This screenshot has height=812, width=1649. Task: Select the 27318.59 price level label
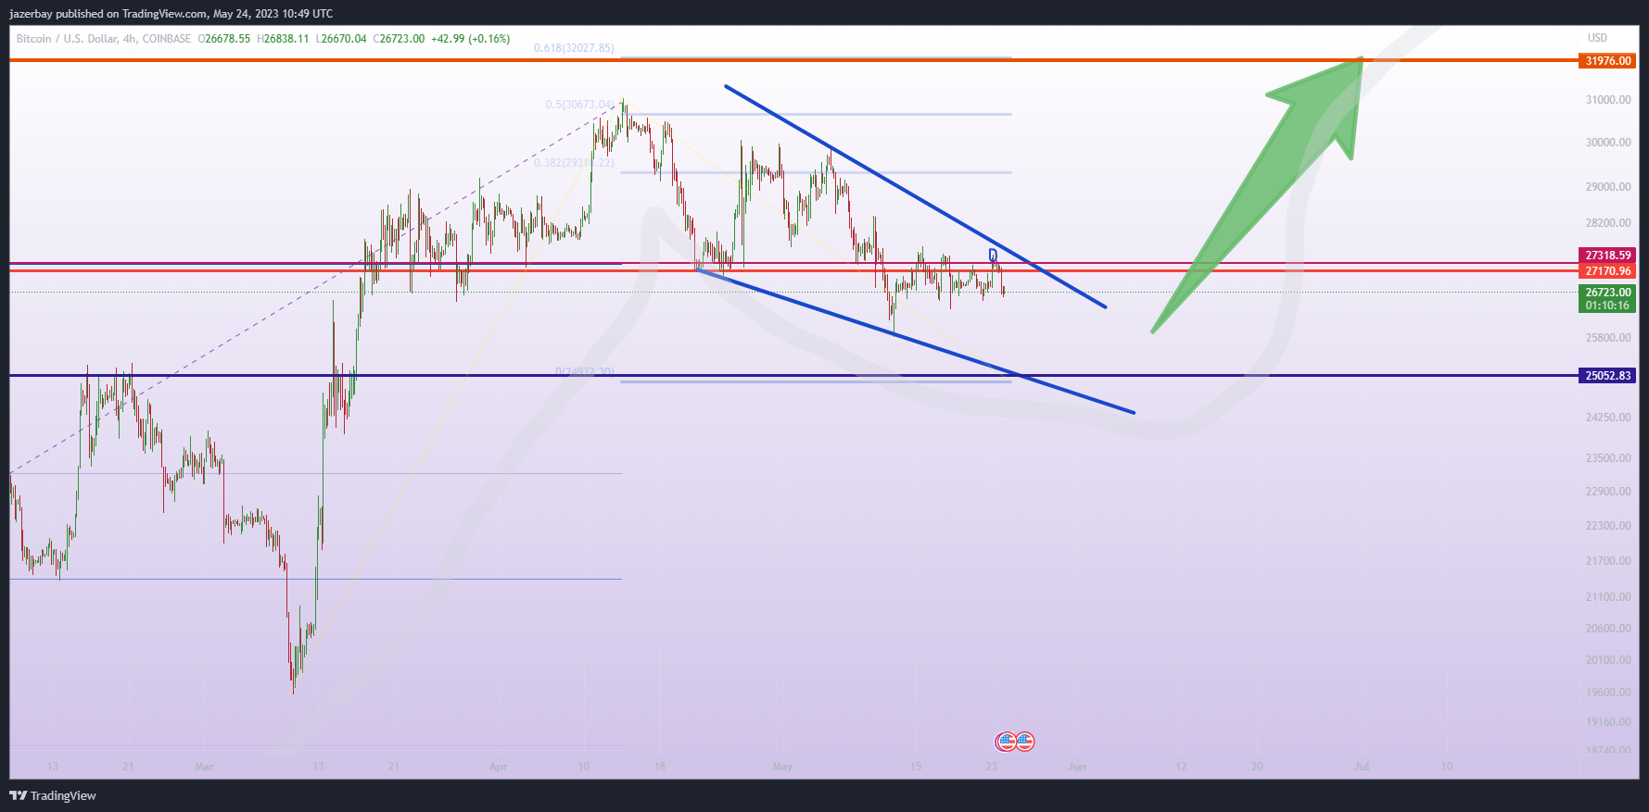[x=1607, y=256]
